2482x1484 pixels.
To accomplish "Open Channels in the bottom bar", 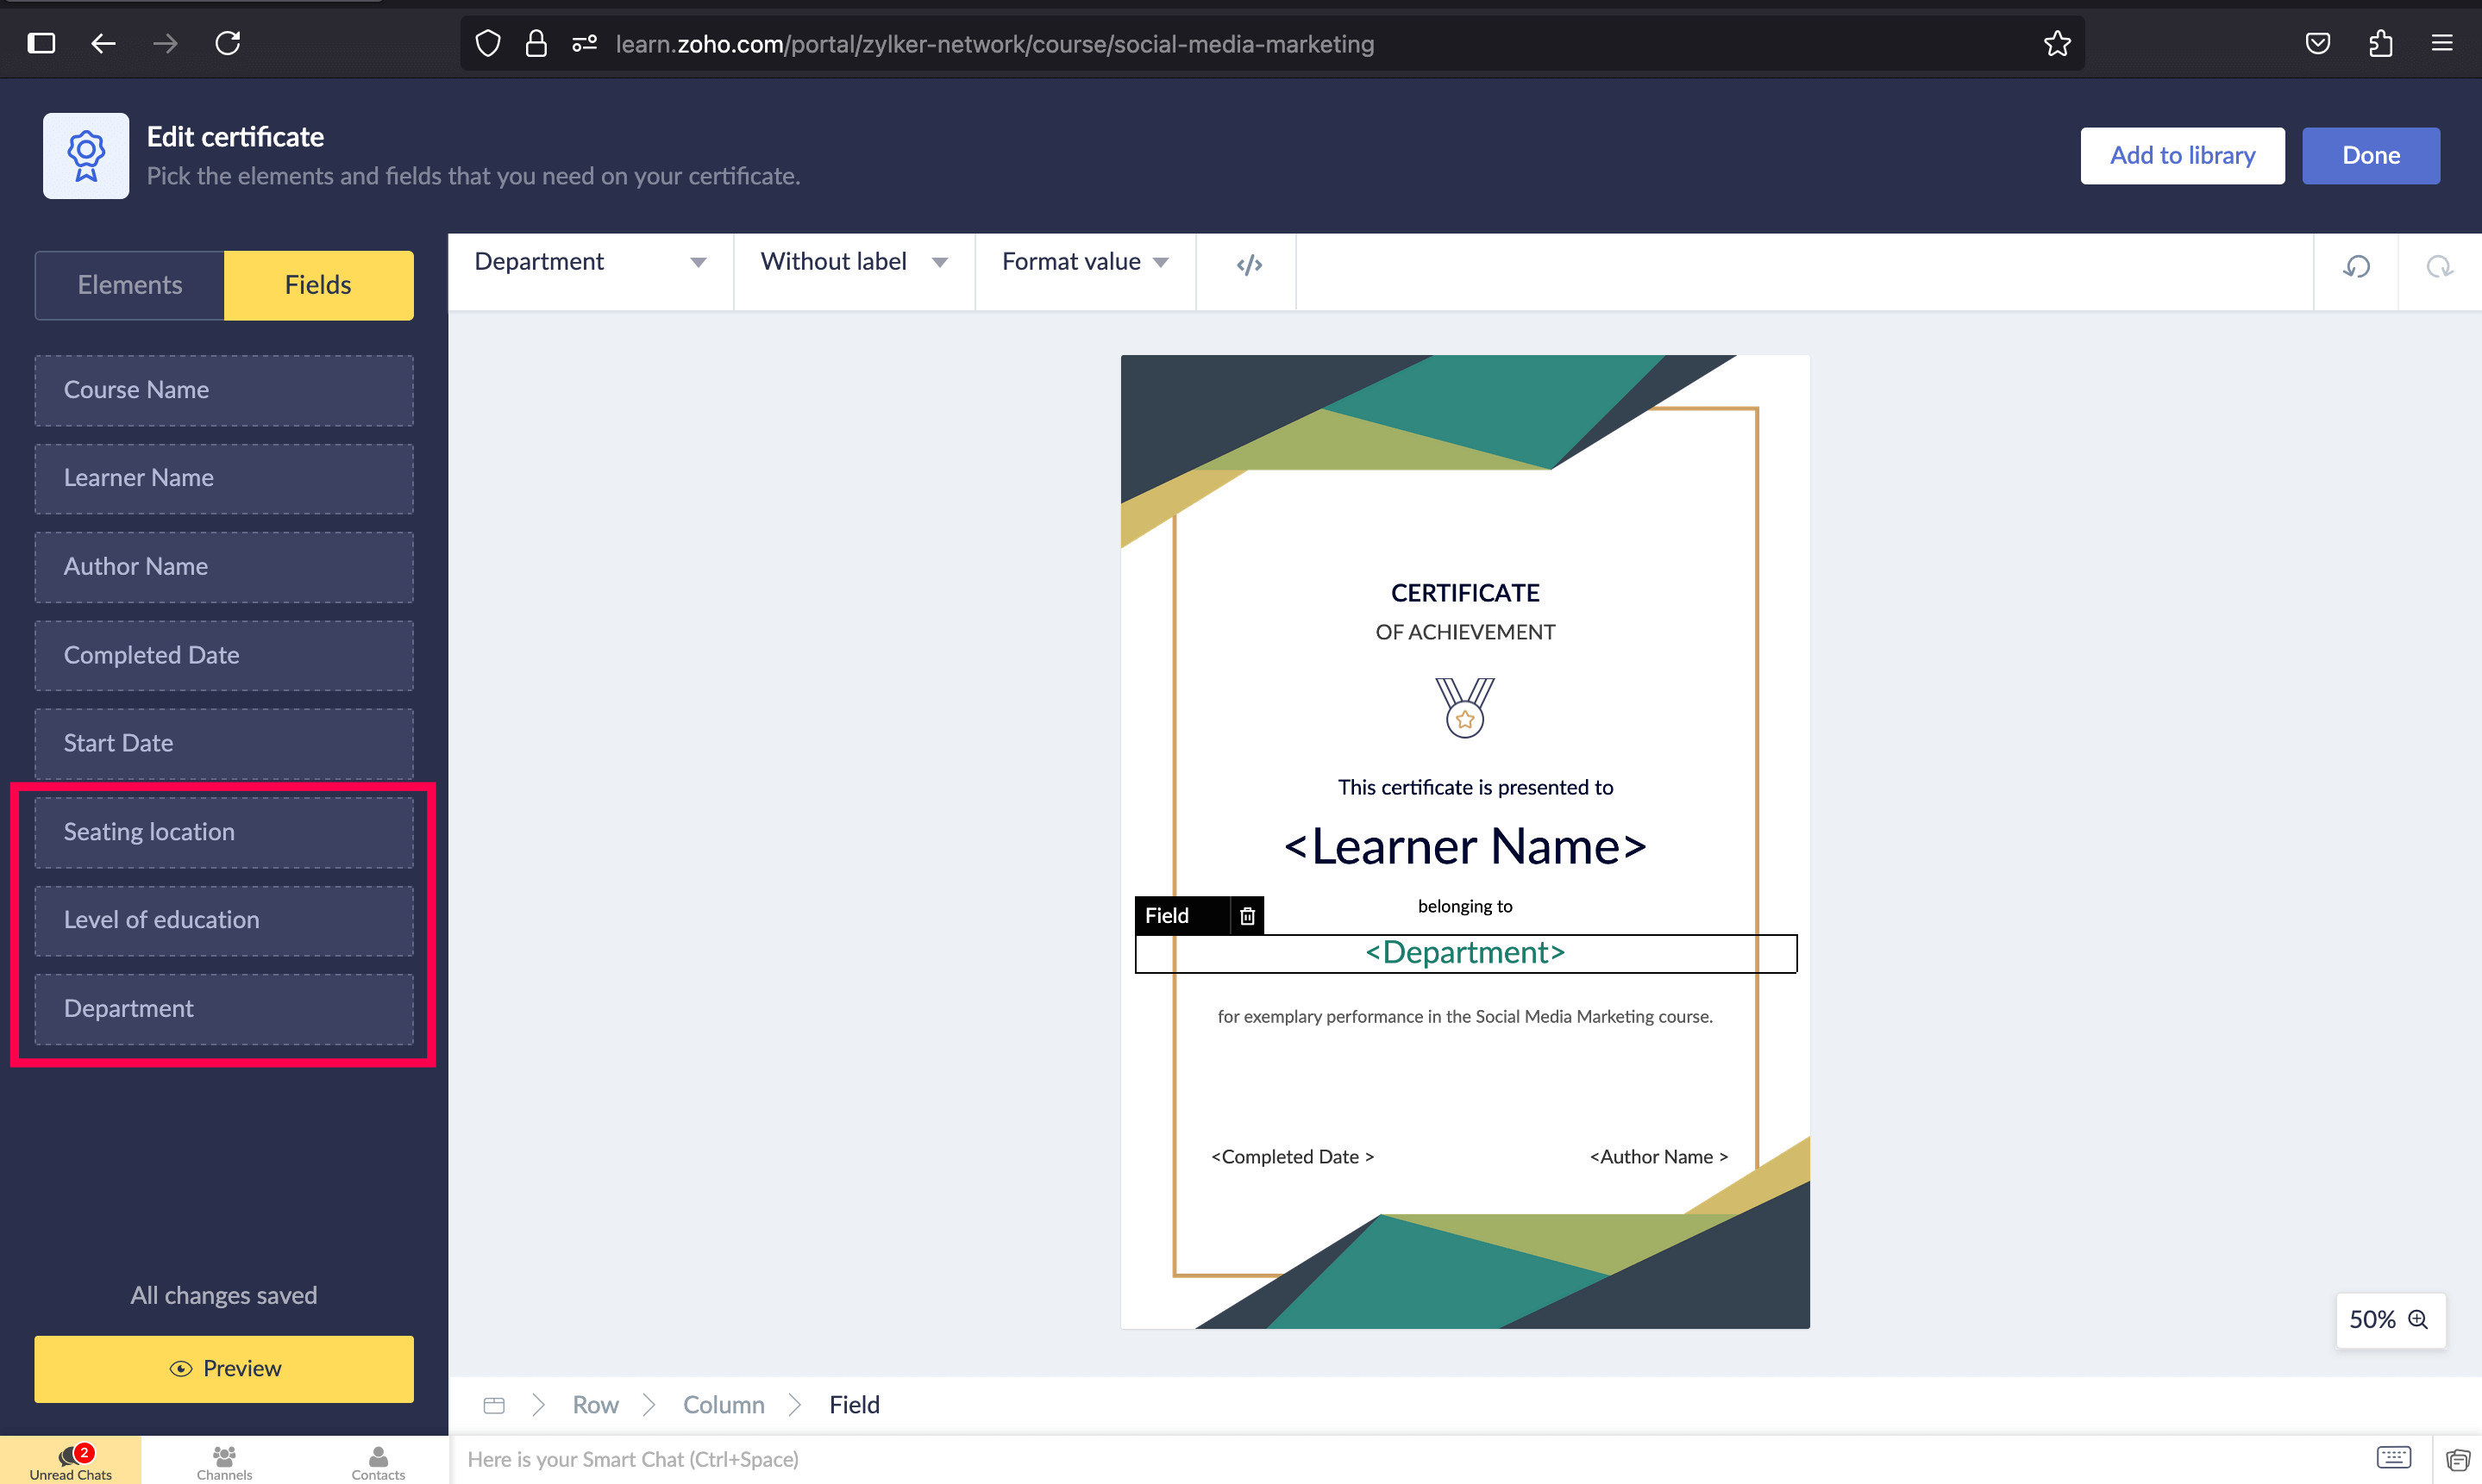I will click(x=224, y=1461).
